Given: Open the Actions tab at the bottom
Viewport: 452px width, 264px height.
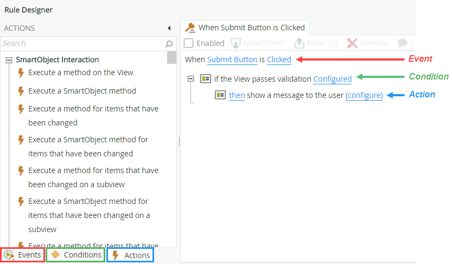Looking at the screenshot, I should [130, 254].
